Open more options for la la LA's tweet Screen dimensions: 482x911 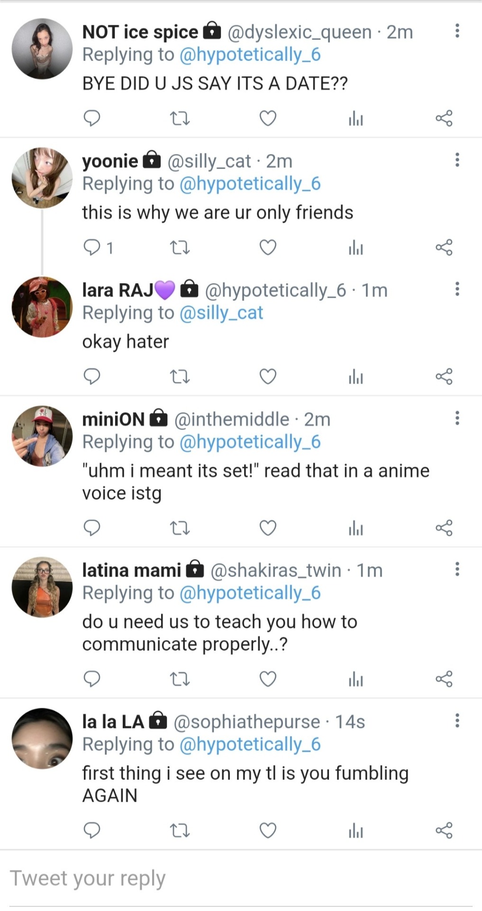[457, 720]
